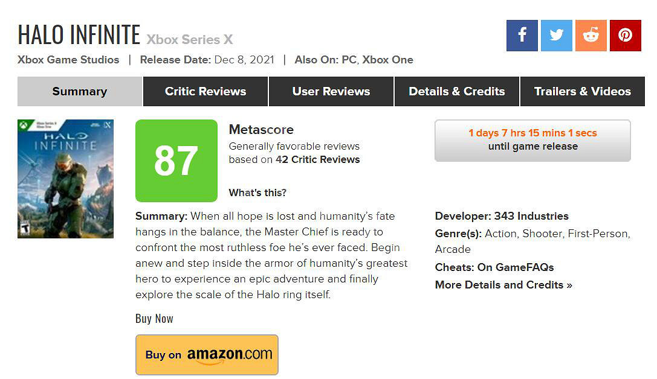Select the Xbox One platform link

[x=387, y=60]
